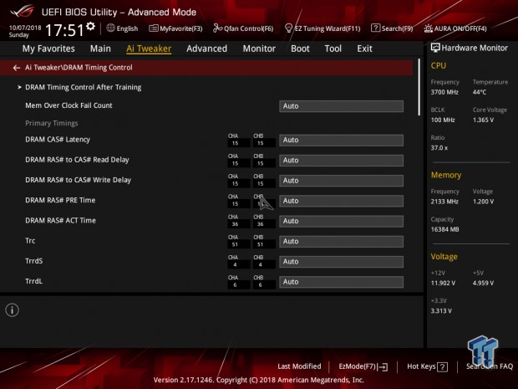Click the TrrdS row label
The image size is (518, 389).
click(x=34, y=261)
